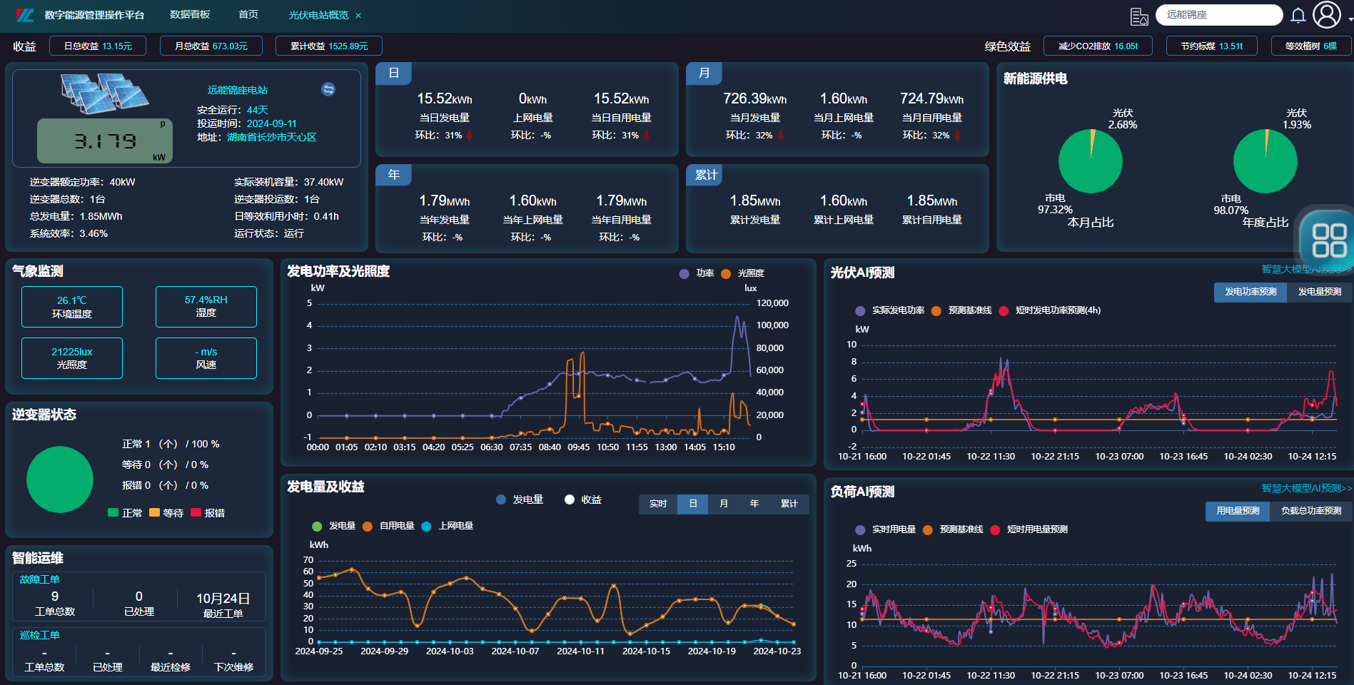Image resolution: width=1354 pixels, height=685 pixels.
Task: Click the user avatar icon
Action: pyautogui.click(x=1327, y=15)
